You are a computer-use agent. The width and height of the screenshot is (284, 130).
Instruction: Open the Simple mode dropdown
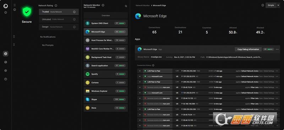click(x=273, y=5)
